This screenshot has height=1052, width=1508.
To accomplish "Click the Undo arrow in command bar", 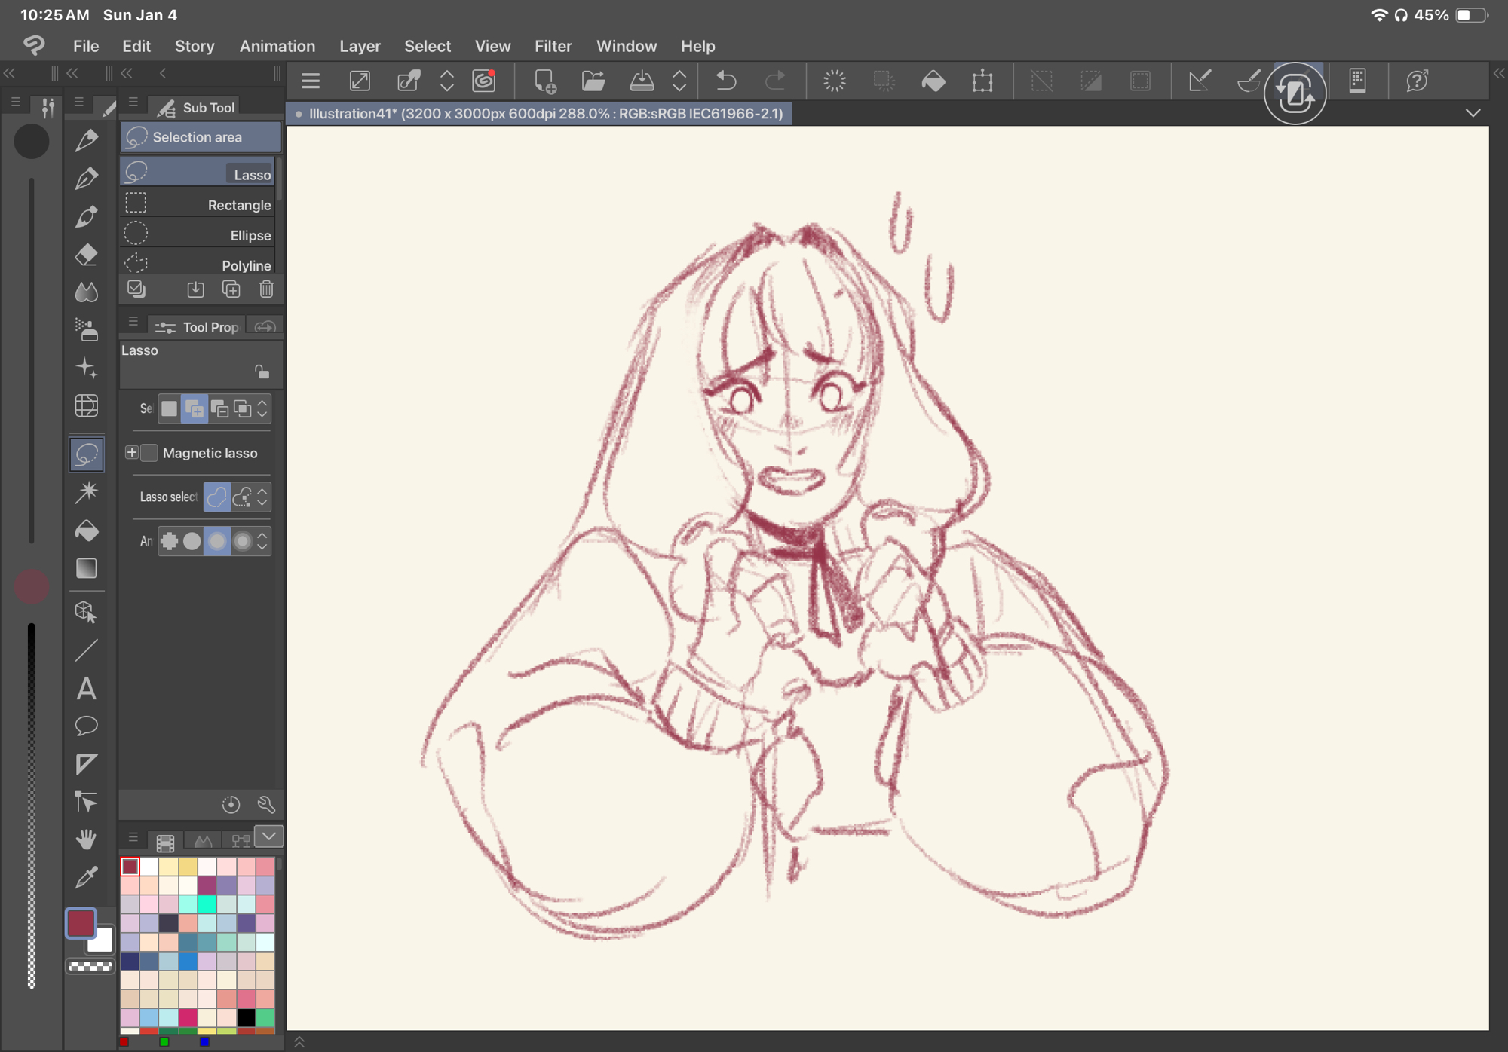I will click(x=726, y=81).
